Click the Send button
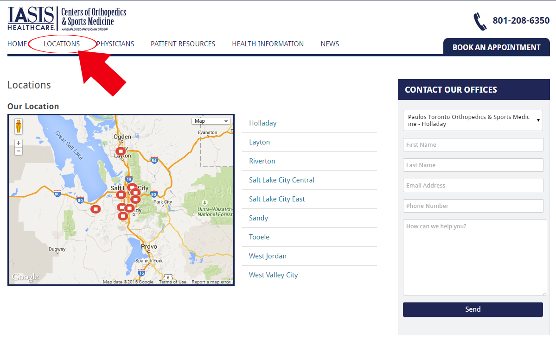 (x=473, y=309)
